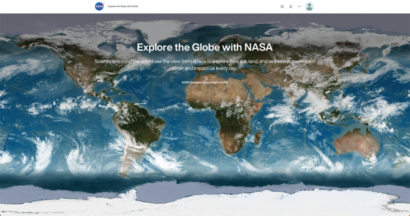Click 'NASA Goddard Space Flight Center' byline
The height and width of the screenshot is (216, 410).
tap(205, 82)
